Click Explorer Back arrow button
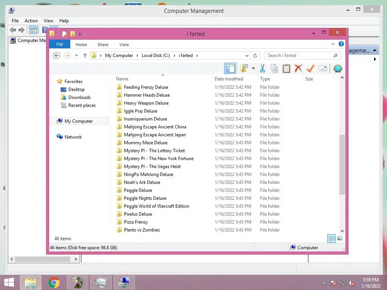 tap(57, 56)
